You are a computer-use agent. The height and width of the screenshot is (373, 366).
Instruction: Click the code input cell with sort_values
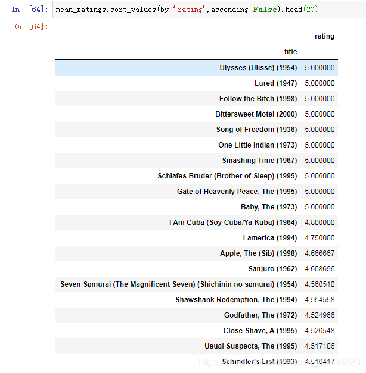[209, 10]
